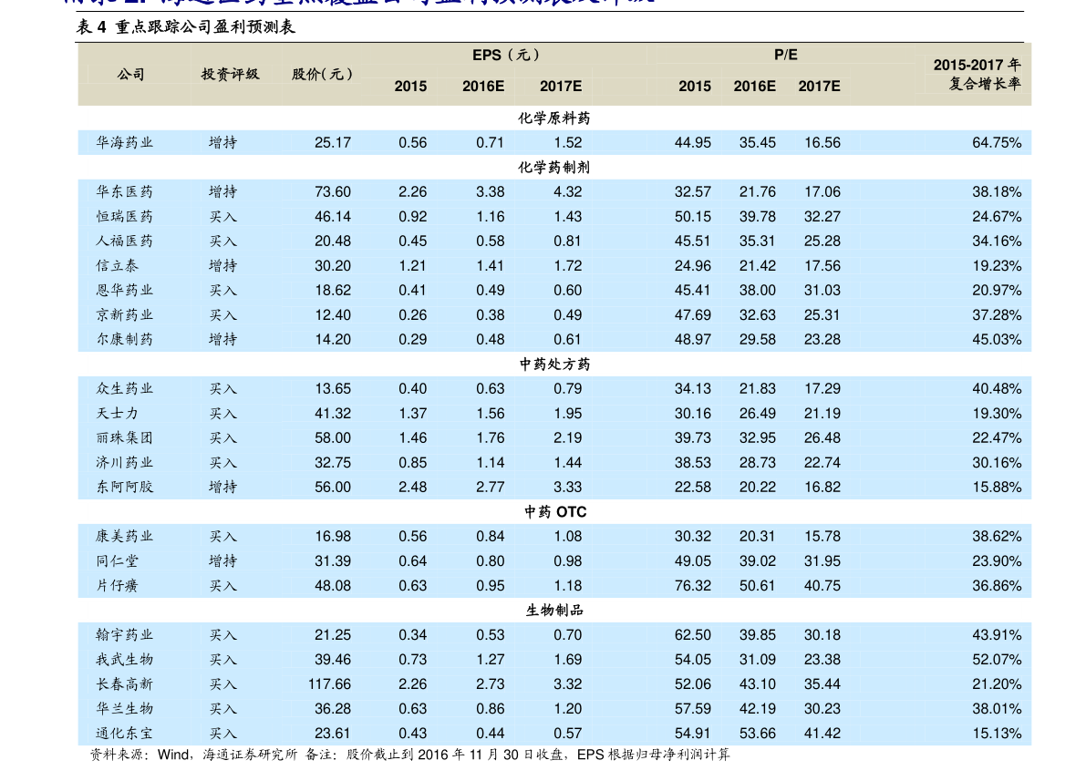Select 长春高新 stock price 117.66
The image size is (1086, 781).
tap(330, 684)
